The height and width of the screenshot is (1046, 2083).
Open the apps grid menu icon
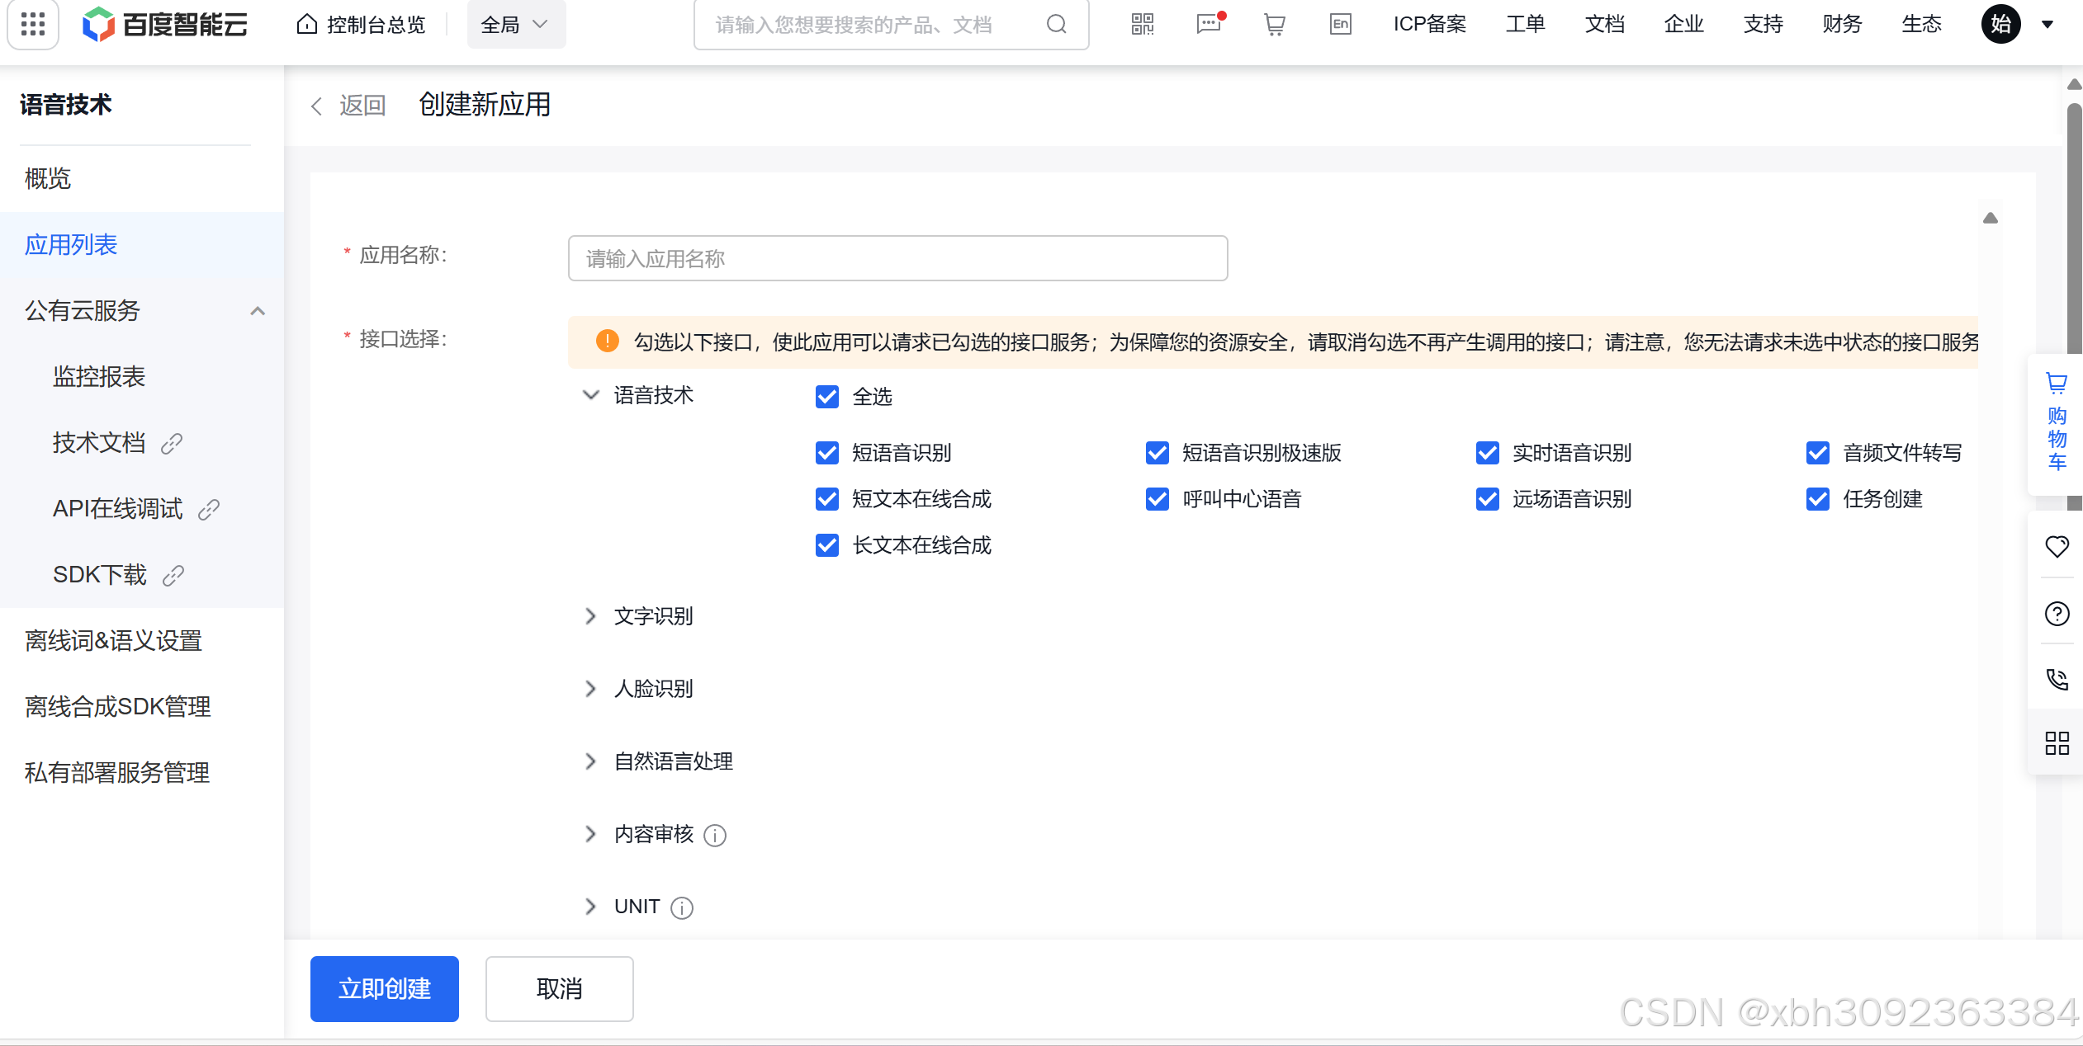[x=33, y=24]
